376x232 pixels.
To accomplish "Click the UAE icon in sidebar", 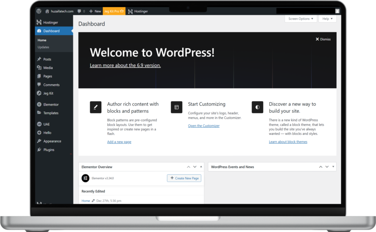I will (39, 124).
